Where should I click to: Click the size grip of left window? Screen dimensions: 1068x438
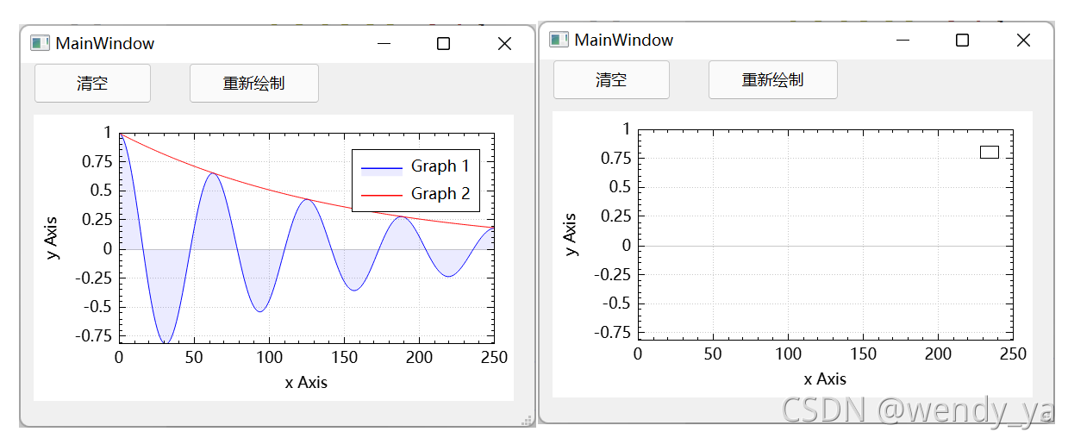click(x=528, y=419)
